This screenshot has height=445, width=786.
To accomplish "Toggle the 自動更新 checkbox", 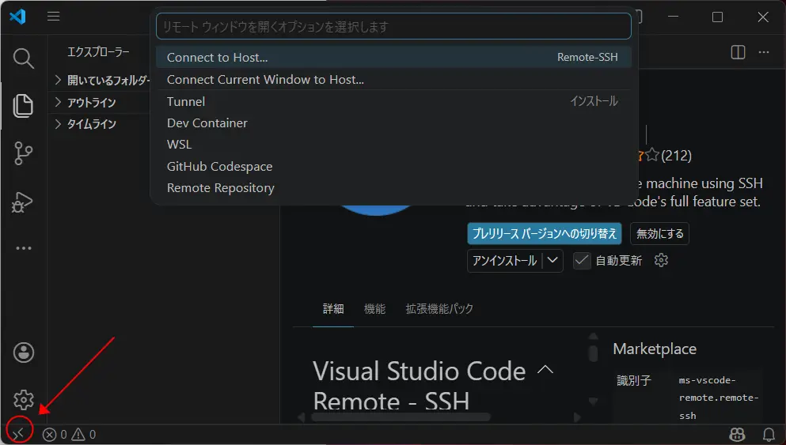I will point(582,261).
